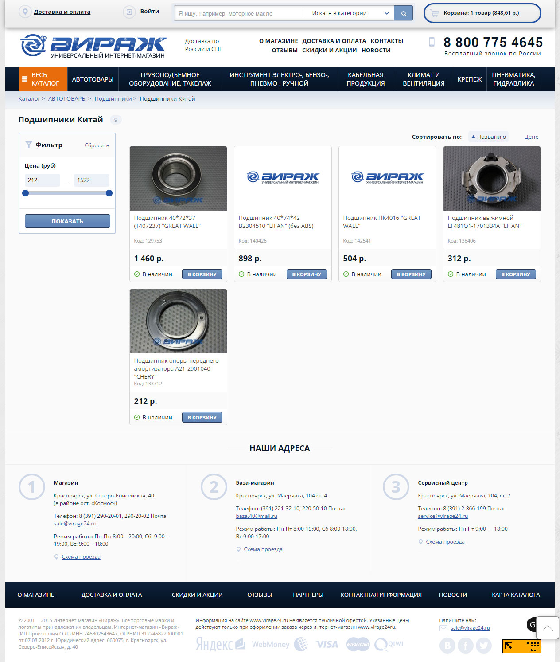
Task: Click the maximum price slider handle
Action: pos(109,193)
